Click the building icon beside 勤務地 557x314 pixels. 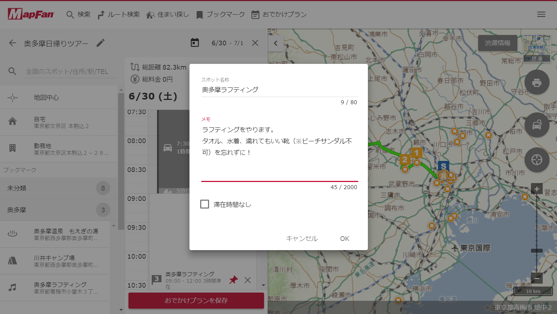12,148
